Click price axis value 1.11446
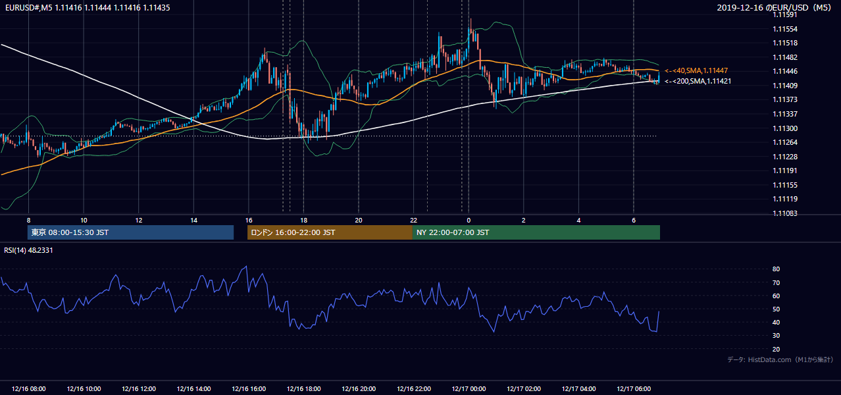Screen dimensions: 841x395 [785, 71]
